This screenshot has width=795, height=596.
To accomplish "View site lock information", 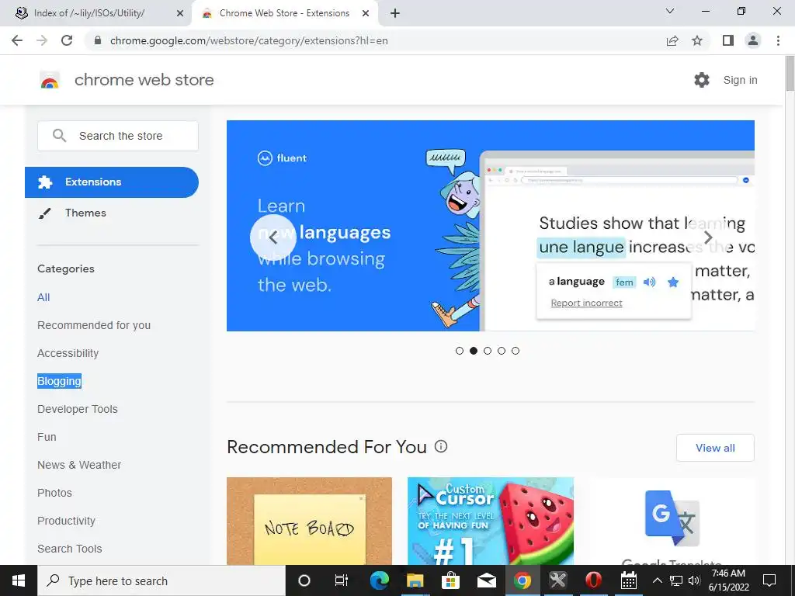I will pos(99,40).
